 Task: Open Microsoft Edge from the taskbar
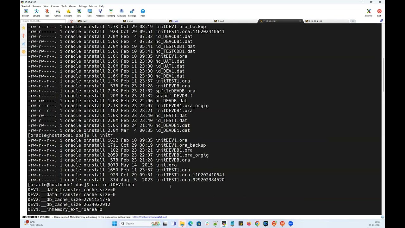coord(190,224)
